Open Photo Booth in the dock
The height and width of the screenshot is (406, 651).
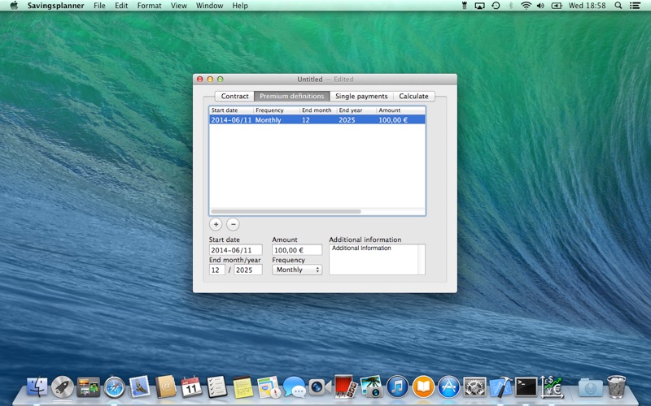(345, 387)
